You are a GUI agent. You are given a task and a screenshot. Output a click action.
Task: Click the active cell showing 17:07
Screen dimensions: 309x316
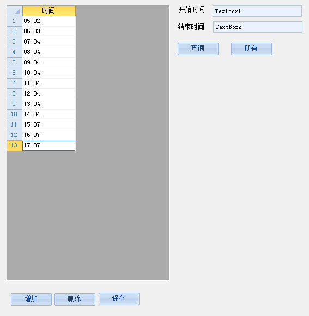click(49, 146)
